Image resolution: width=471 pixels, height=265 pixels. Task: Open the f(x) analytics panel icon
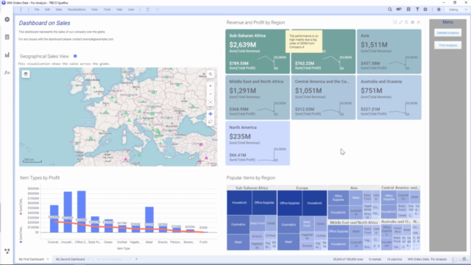point(7,72)
